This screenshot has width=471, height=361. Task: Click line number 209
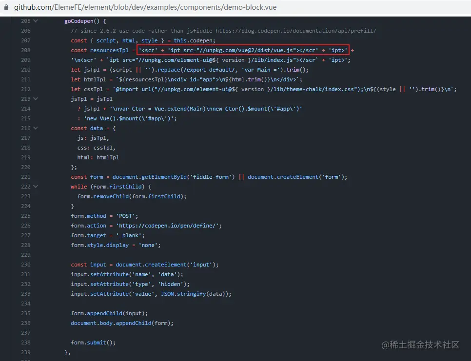(26, 60)
